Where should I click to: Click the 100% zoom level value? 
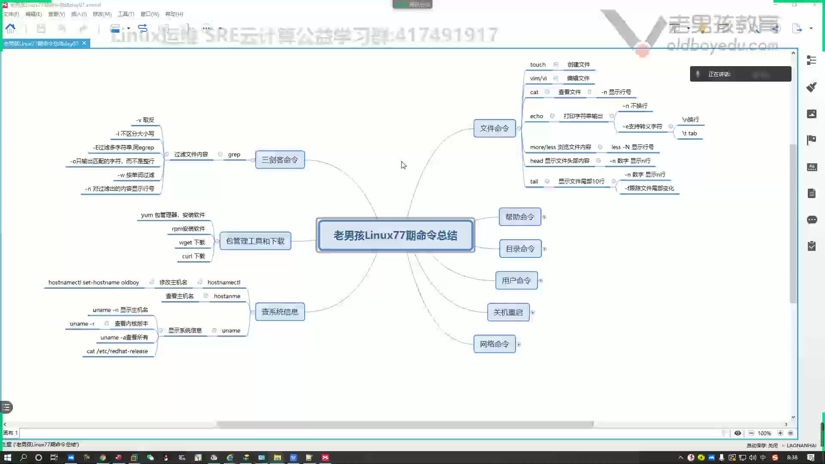point(764,433)
